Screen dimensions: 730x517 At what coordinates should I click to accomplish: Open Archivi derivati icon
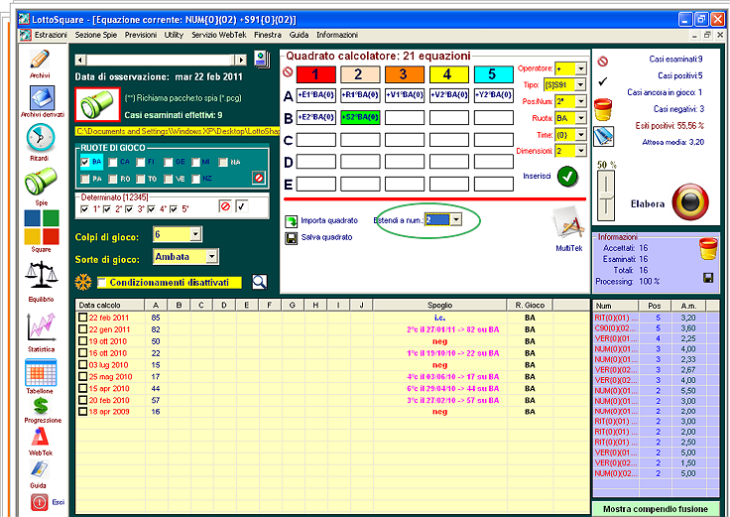42,98
